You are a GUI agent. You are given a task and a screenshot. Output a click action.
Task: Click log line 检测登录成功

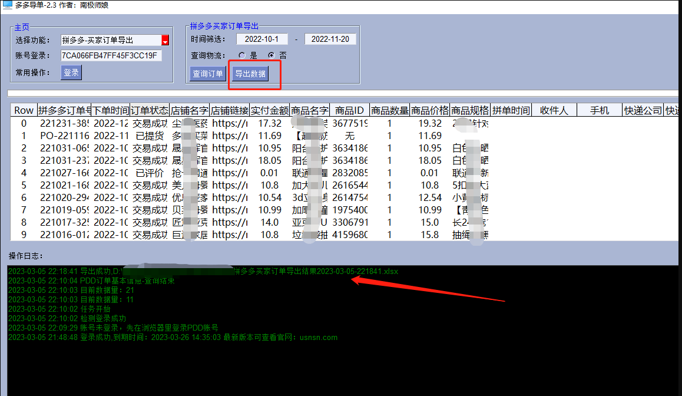pos(67,319)
